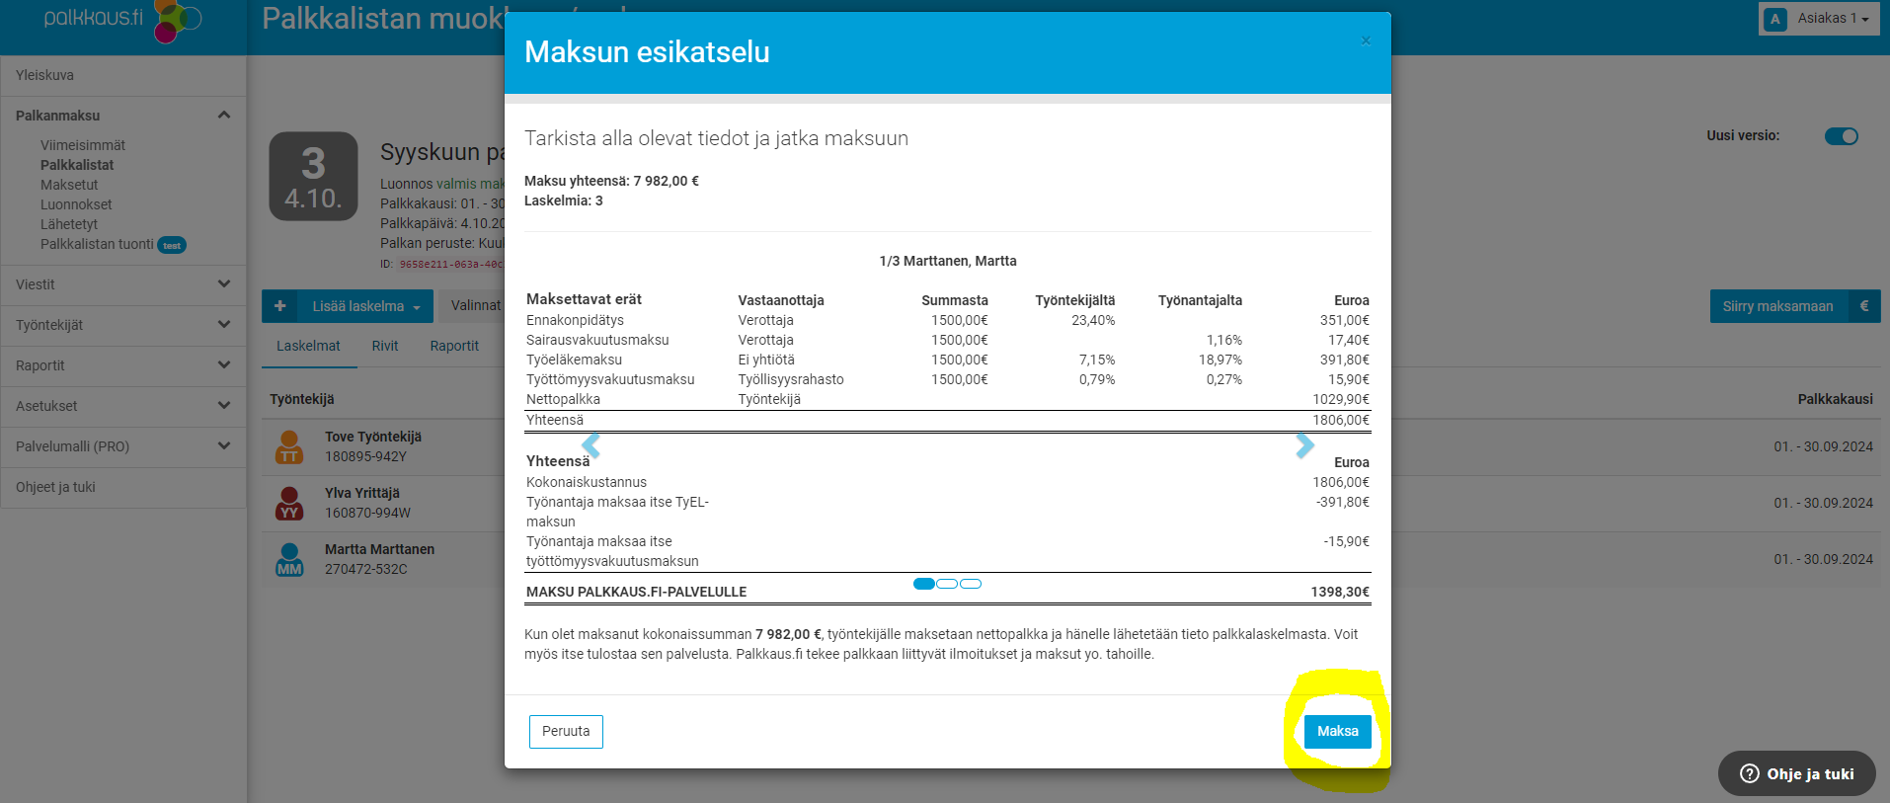Screen dimensions: 1890x803
Task: Open Ohjeet ja tuki in sidebar
Action: click(x=55, y=487)
